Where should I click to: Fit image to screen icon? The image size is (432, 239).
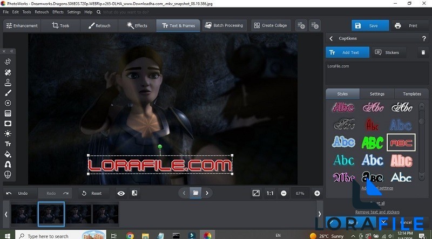tap(256, 193)
